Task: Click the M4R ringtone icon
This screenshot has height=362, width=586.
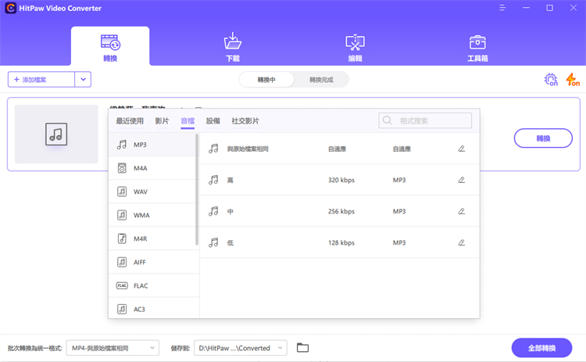Action: [x=122, y=238]
